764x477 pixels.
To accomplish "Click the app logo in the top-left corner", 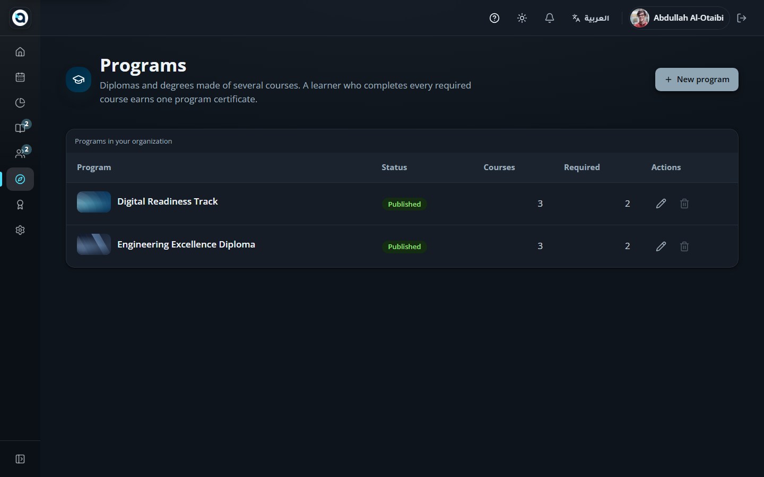I will pyautogui.click(x=20, y=17).
